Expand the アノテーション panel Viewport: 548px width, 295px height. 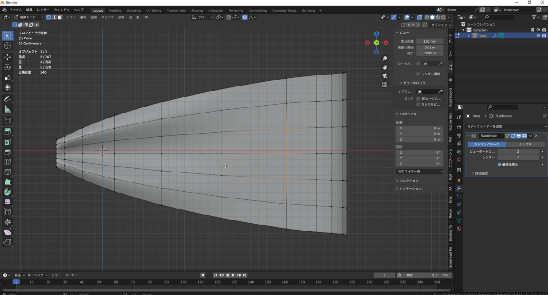coord(411,188)
